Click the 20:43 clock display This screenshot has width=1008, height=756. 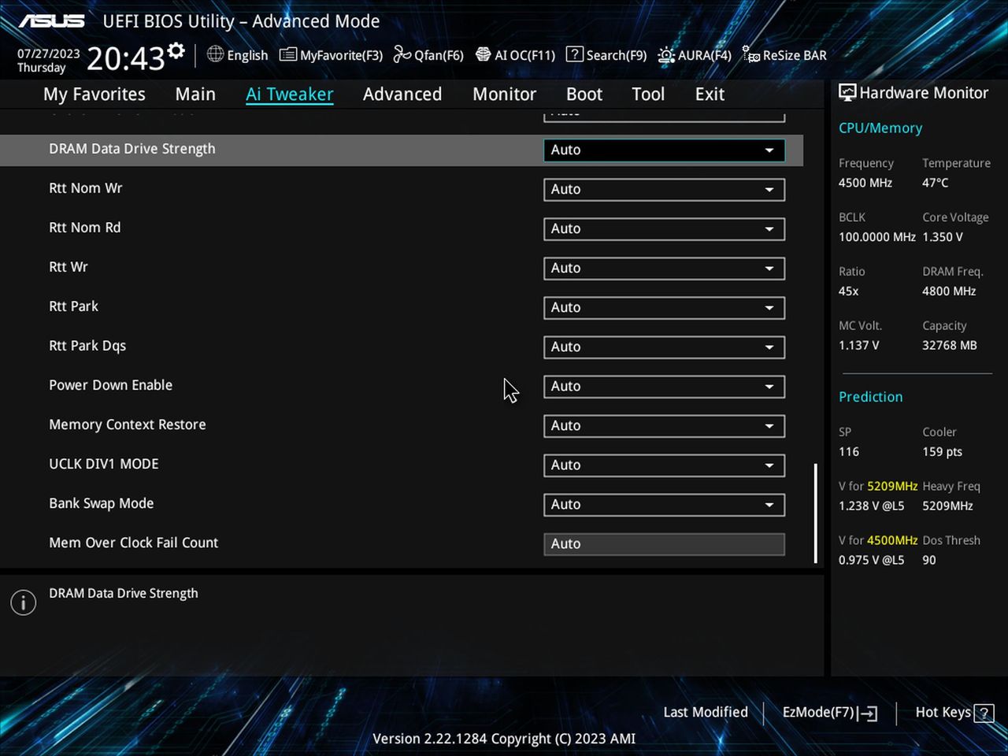[126, 59]
